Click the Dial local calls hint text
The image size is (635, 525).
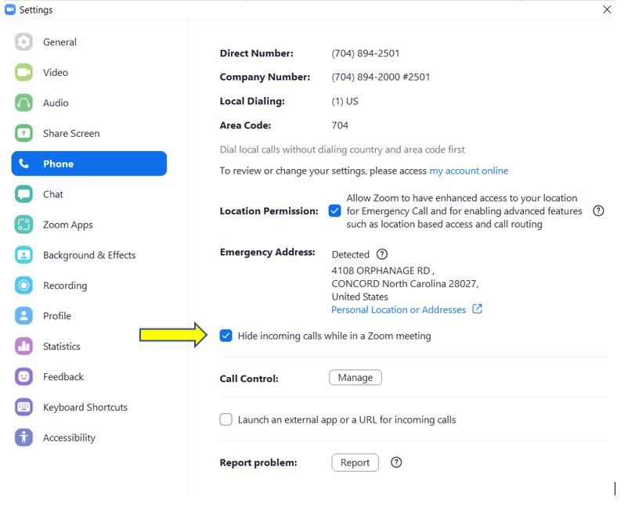pyautogui.click(x=342, y=149)
